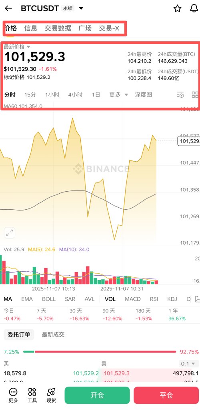Expand the chart to fullscreen

[x=10, y=233]
